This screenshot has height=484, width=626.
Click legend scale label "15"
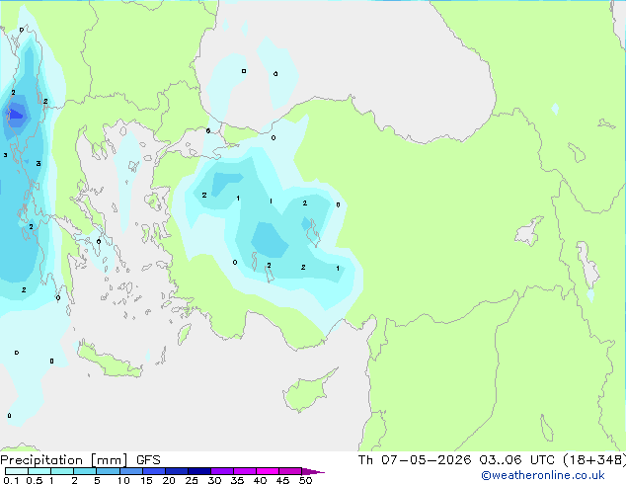[x=146, y=480]
